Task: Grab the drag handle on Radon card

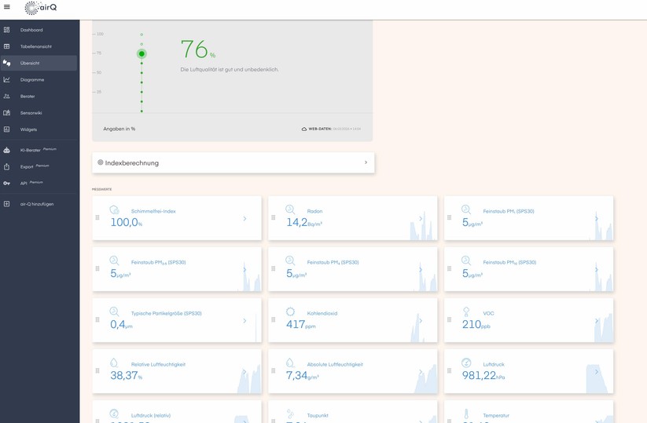Action: tap(273, 218)
